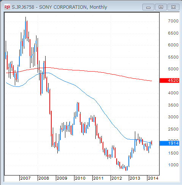Click the blue 1914 current price label
This screenshot has width=182, height=185.
pyautogui.click(x=169, y=143)
